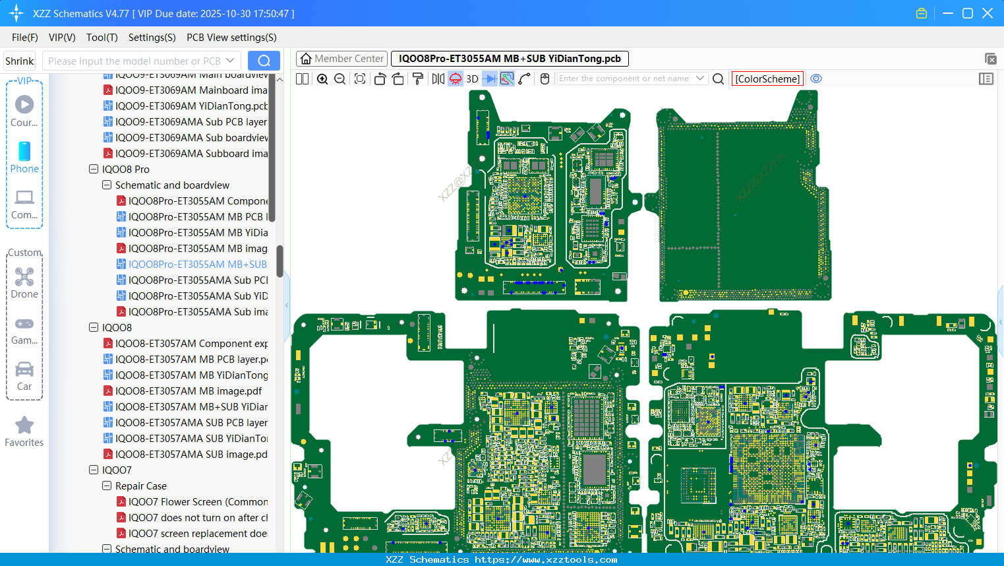Click the zoom in magnifier icon

tap(322, 79)
